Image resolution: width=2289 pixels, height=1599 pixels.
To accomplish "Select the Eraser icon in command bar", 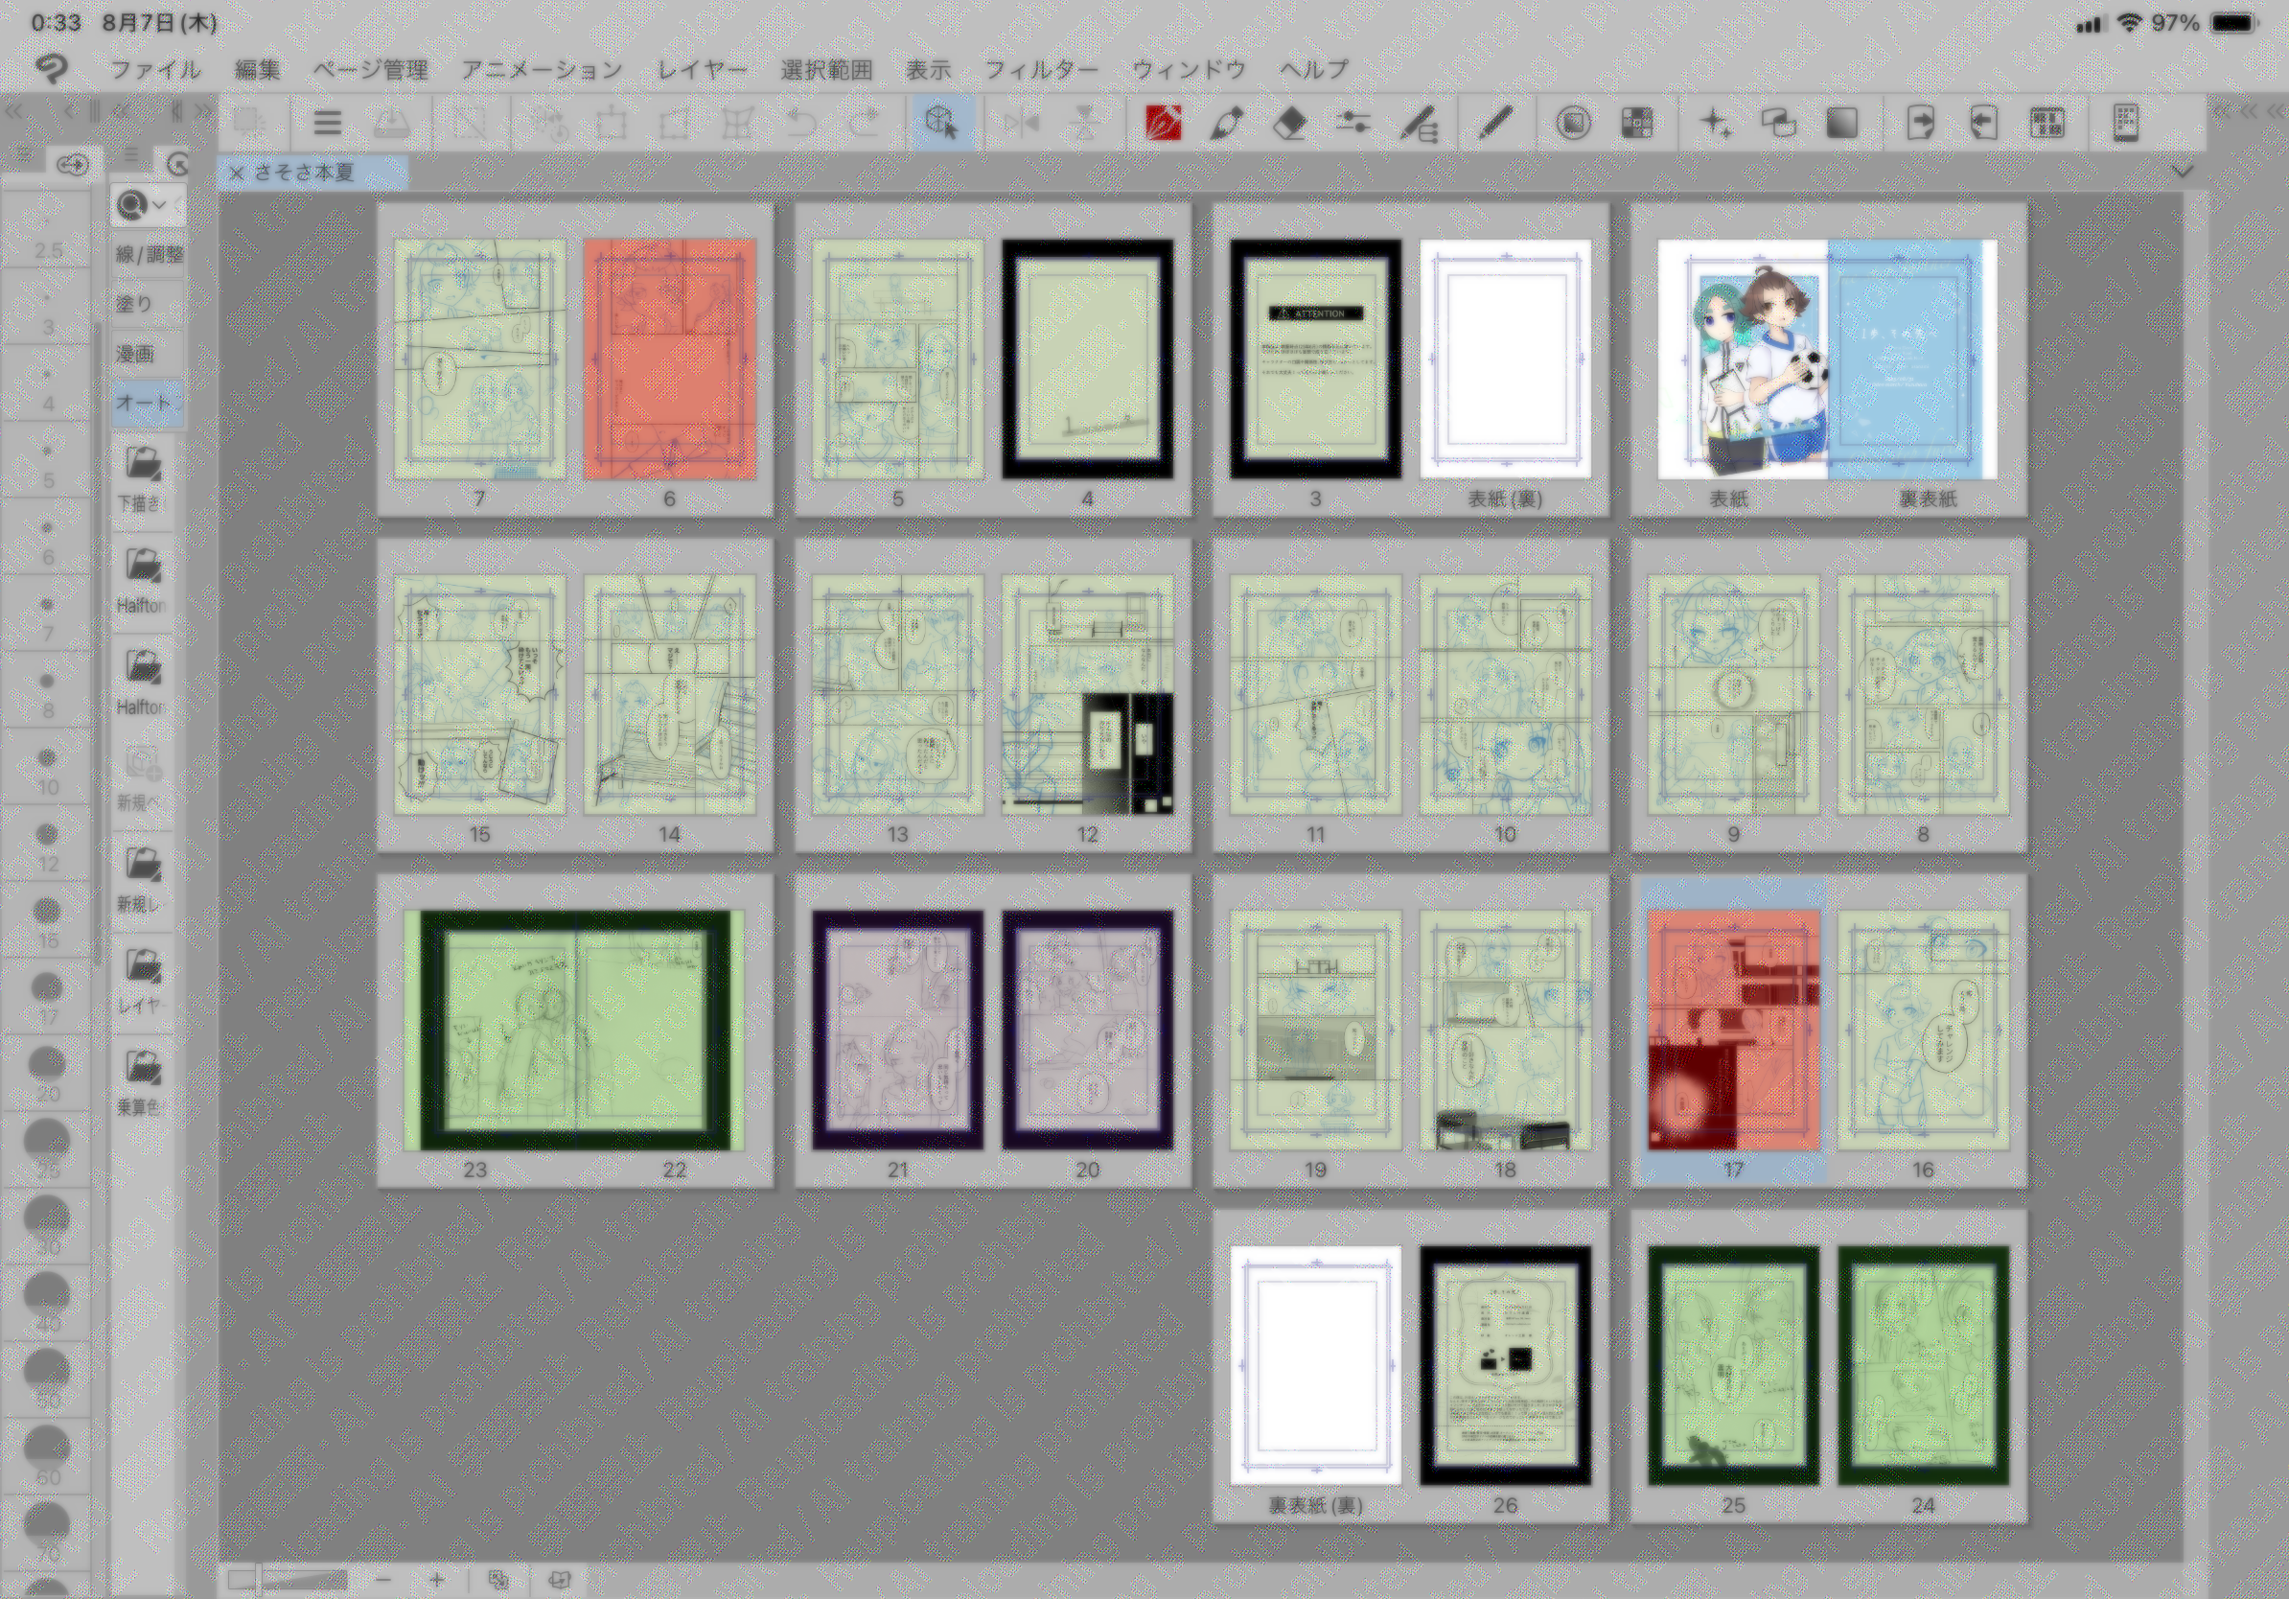I will (x=1290, y=123).
